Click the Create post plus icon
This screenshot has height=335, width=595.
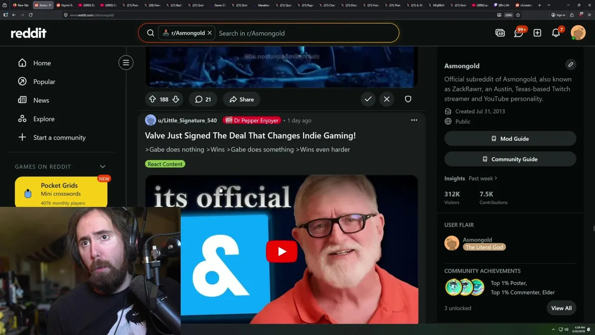[537, 33]
